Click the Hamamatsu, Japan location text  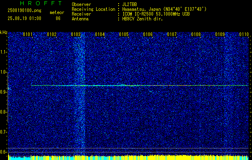pos(164,9)
